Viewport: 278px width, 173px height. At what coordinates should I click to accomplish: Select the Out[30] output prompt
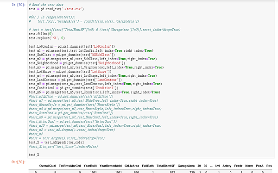[x=19, y=162]
